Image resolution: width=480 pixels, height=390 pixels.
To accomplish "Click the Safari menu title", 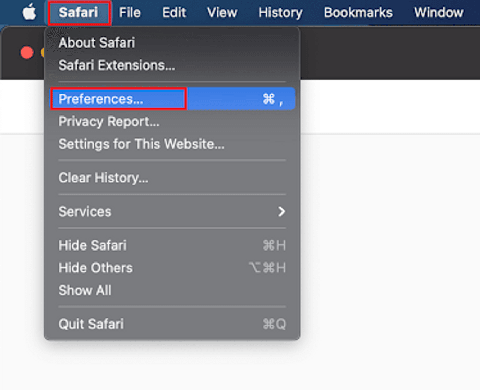I will (80, 12).
